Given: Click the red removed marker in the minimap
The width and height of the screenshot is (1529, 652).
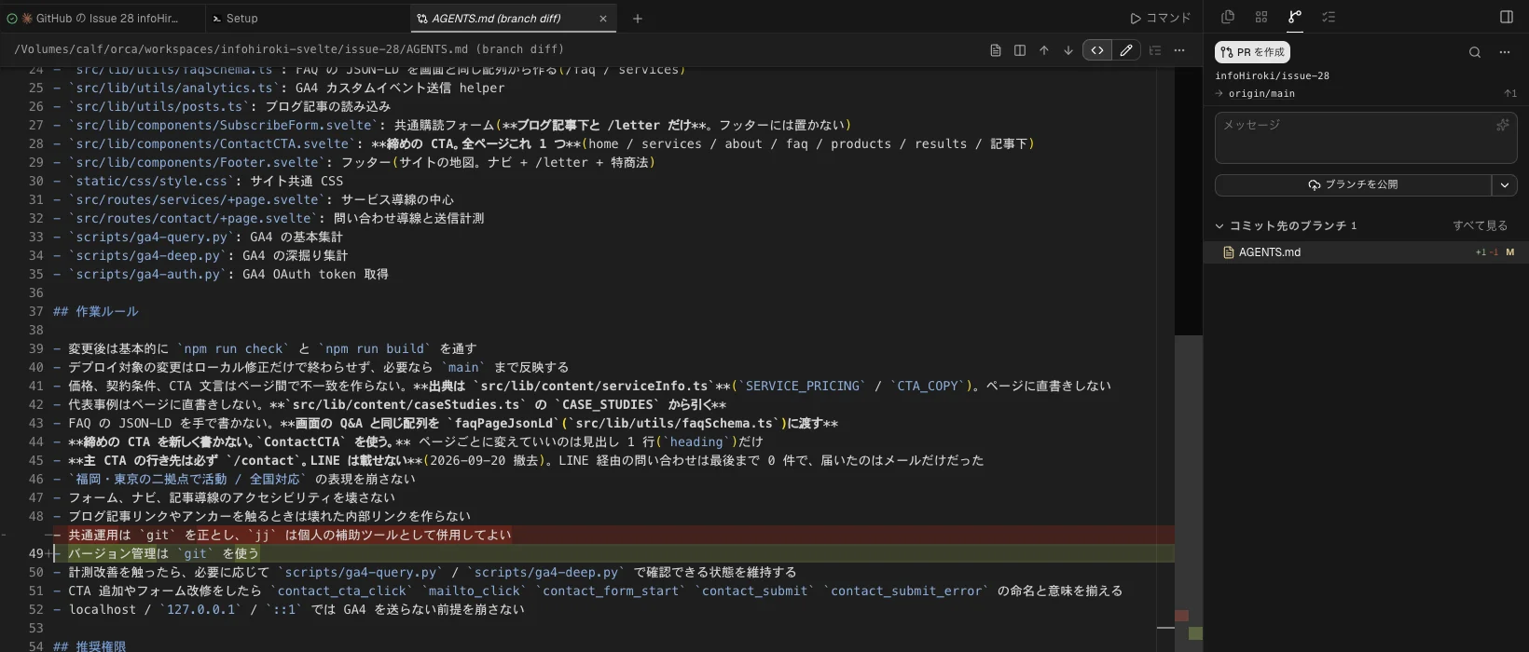Looking at the screenshot, I should [x=1181, y=616].
